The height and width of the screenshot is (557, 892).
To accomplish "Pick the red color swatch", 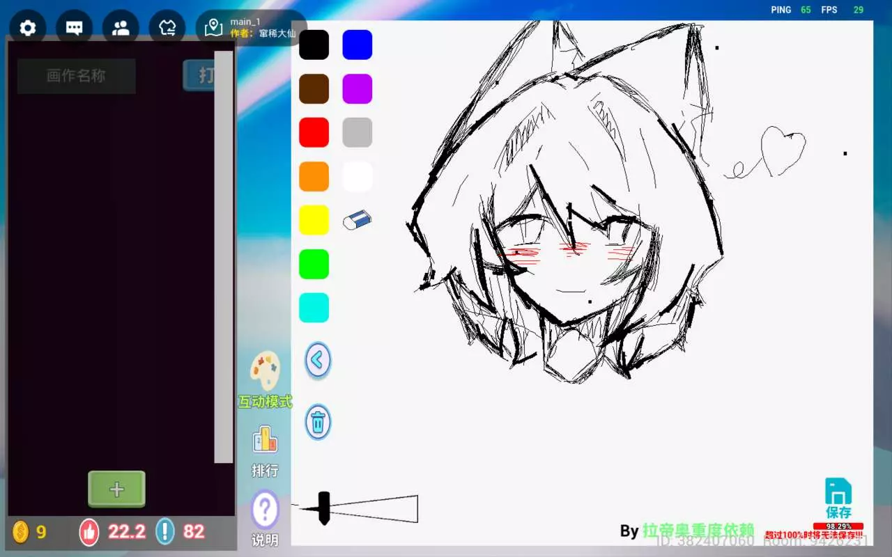I will coord(314,132).
